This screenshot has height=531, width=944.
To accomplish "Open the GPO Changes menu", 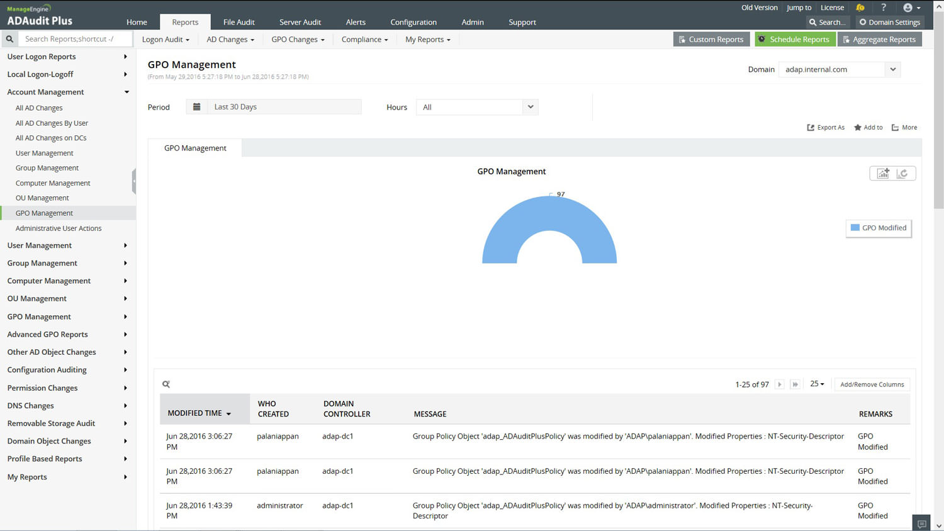I will pyautogui.click(x=298, y=39).
